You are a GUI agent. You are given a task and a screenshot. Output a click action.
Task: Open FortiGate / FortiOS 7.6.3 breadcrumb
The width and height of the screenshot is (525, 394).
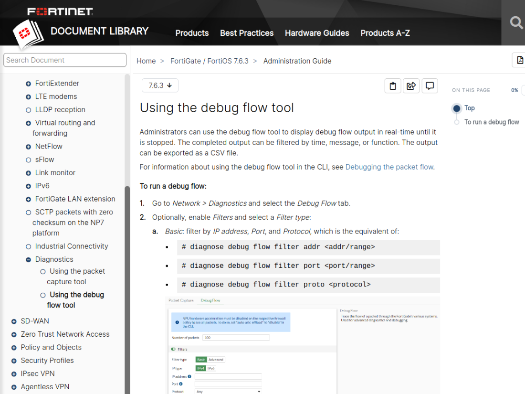(x=209, y=61)
